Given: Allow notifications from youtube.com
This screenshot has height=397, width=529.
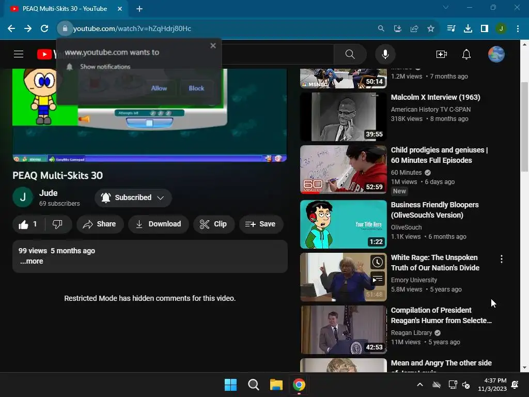Looking at the screenshot, I should pos(159,88).
